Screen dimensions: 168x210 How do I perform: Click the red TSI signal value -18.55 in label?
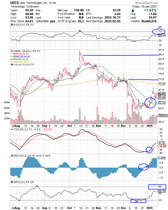[x=47, y=129]
